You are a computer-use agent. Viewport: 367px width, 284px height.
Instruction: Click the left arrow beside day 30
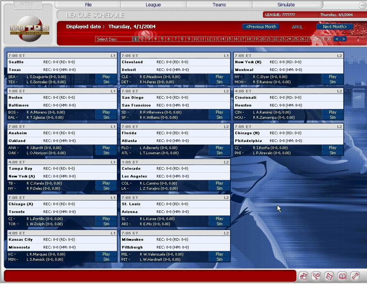pos(337,39)
